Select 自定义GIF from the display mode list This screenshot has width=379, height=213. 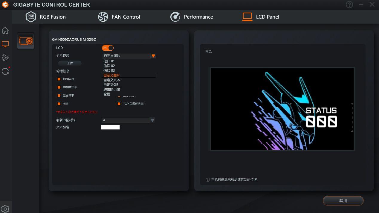(x=111, y=84)
